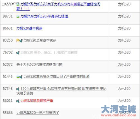Click the picture icon in row 98731
The width and height of the screenshot is (140, 119).
pos(18,17)
